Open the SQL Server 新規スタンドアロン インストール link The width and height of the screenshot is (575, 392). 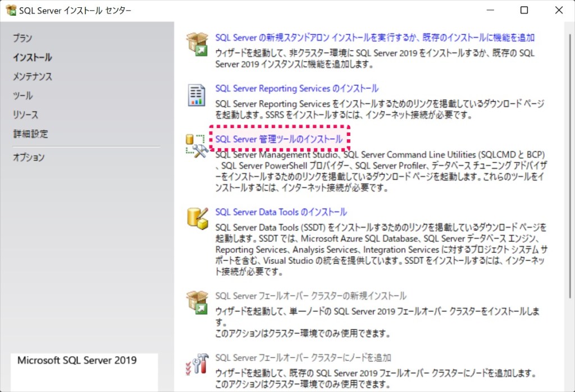(x=375, y=38)
